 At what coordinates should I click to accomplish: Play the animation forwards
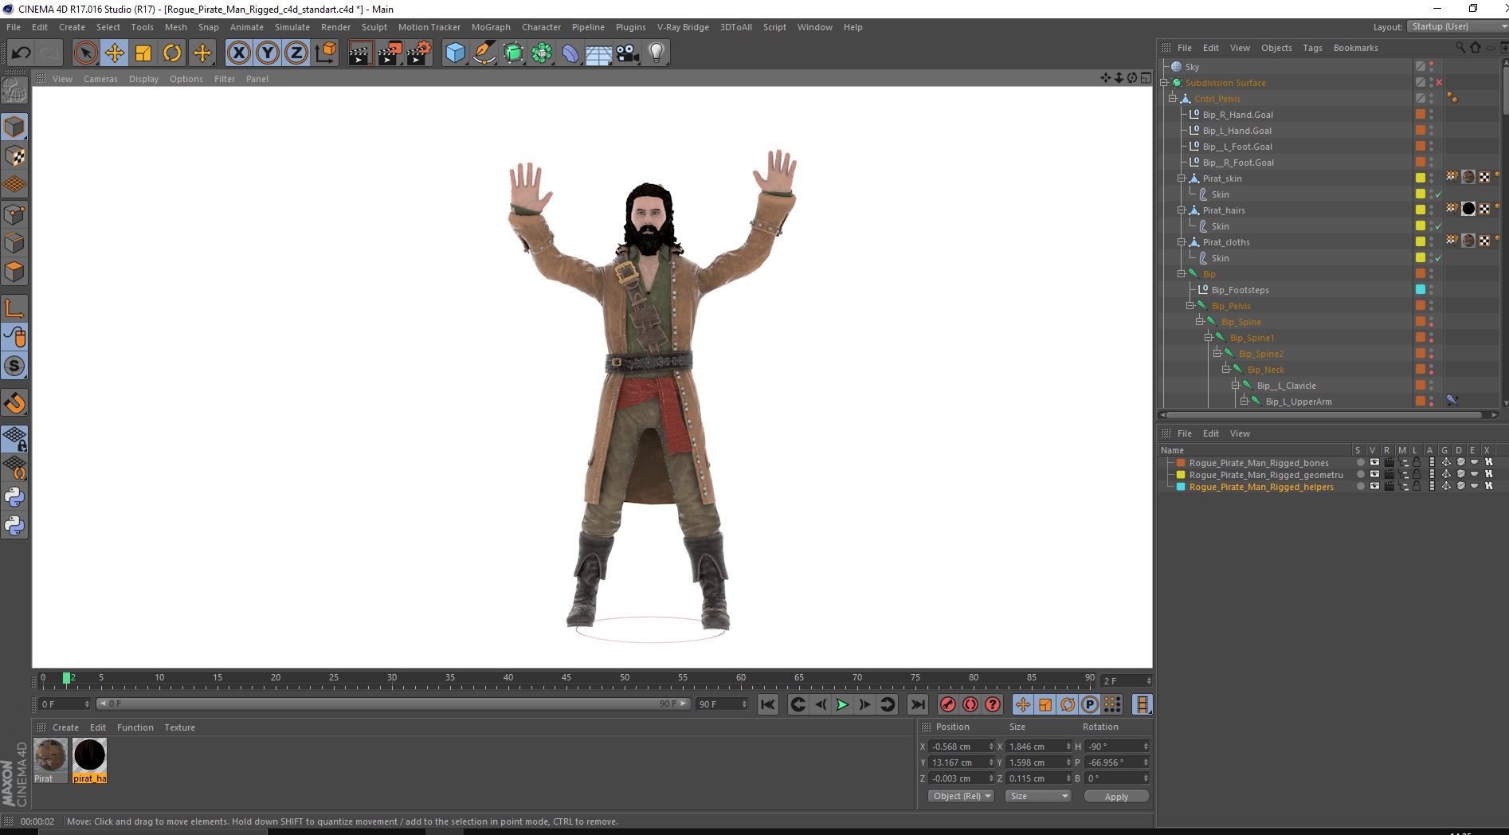coord(842,704)
